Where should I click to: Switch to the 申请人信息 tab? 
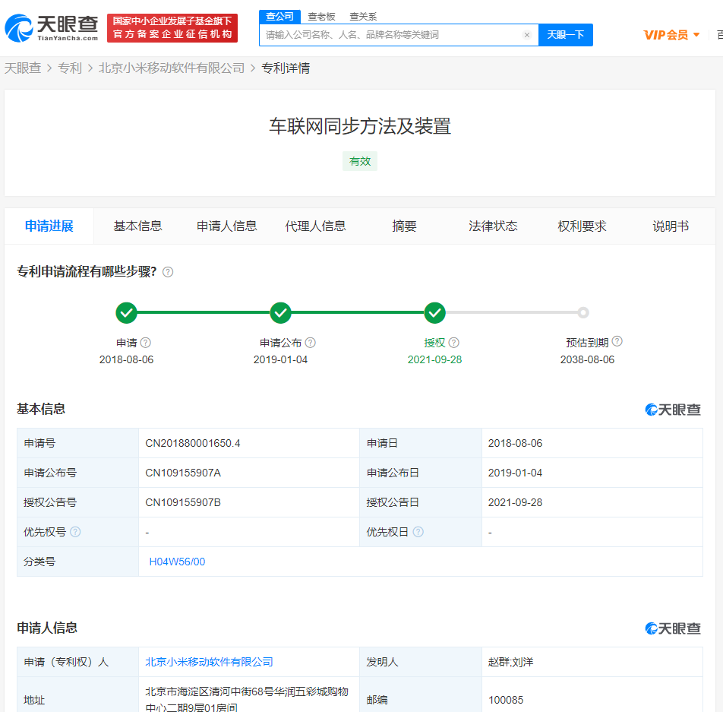[x=226, y=226]
